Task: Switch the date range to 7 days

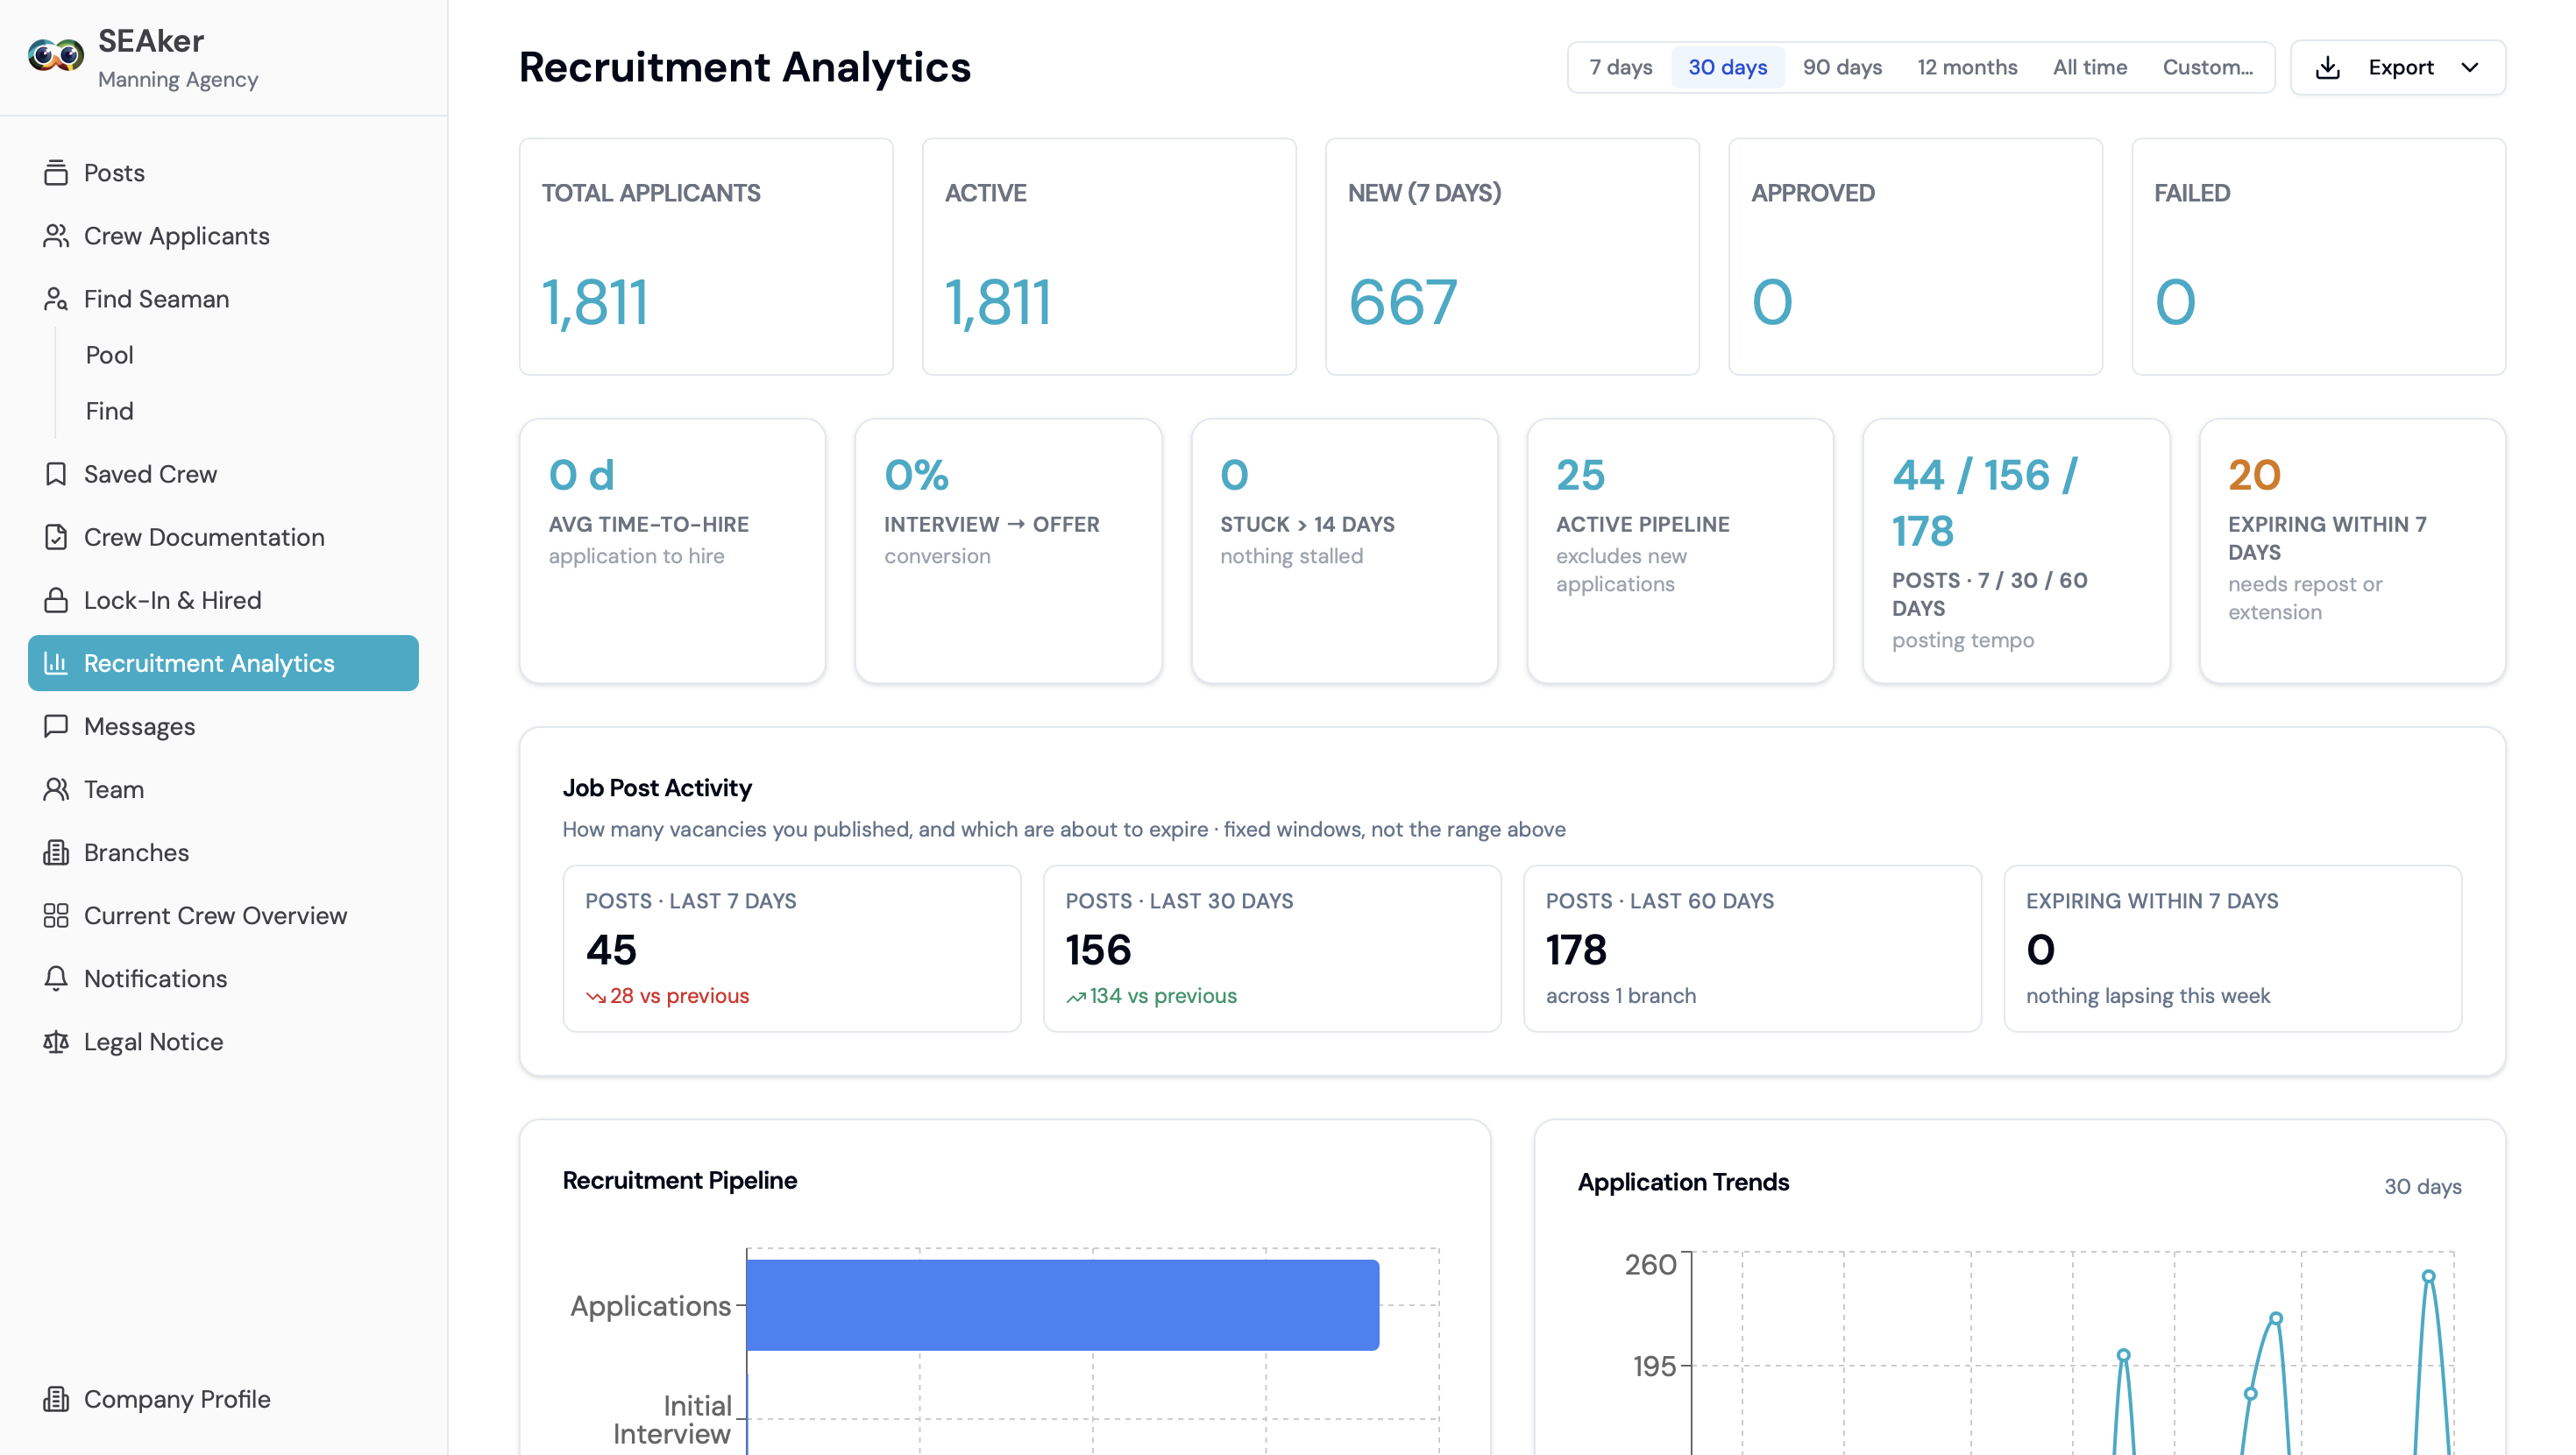Action: pyautogui.click(x=1620, y=67)
